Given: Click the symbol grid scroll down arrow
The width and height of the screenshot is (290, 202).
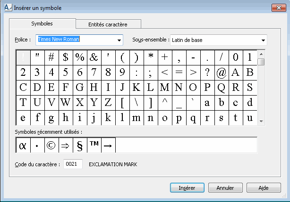Looking at the screenshot, I should [261, 121].
